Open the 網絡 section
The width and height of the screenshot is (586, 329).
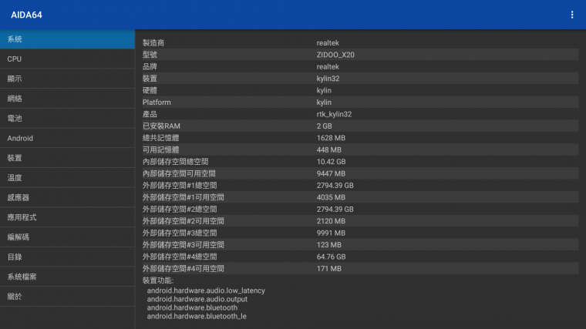[67, 99]
